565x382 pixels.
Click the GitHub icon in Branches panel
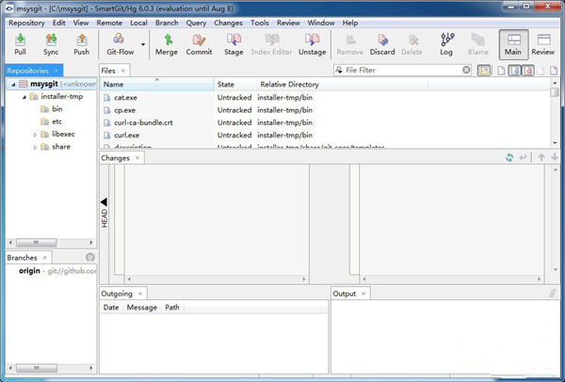tap(89, 258)
